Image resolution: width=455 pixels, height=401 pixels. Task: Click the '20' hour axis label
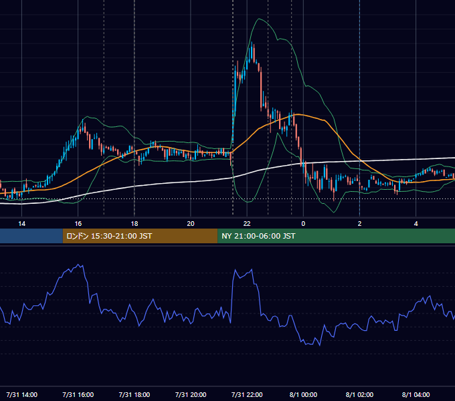click(191, 224)
